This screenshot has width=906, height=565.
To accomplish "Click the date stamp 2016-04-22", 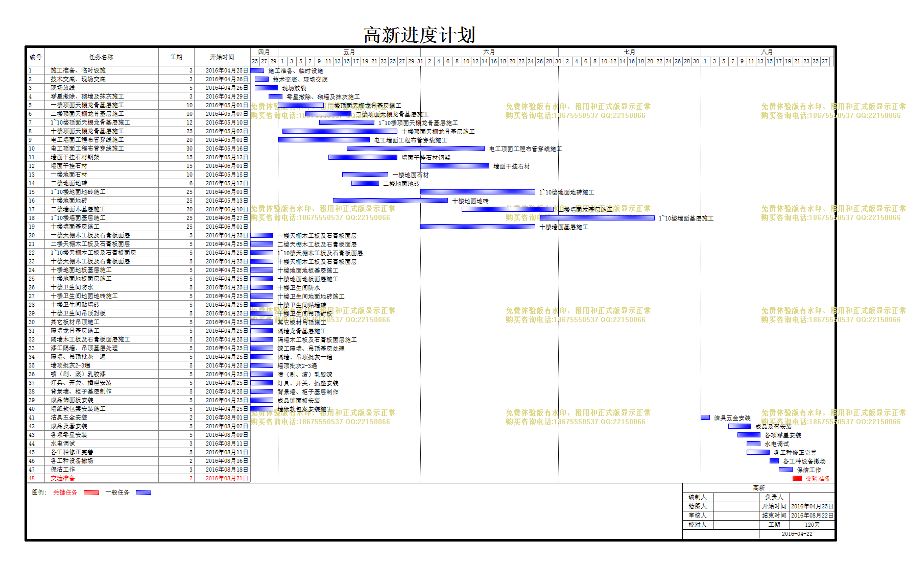I will tap(797, 534).
